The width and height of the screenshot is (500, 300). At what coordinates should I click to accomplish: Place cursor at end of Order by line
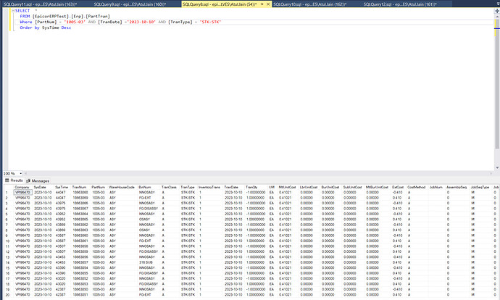tap(72, 28)
